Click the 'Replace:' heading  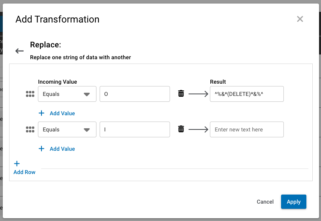[45, 45]
